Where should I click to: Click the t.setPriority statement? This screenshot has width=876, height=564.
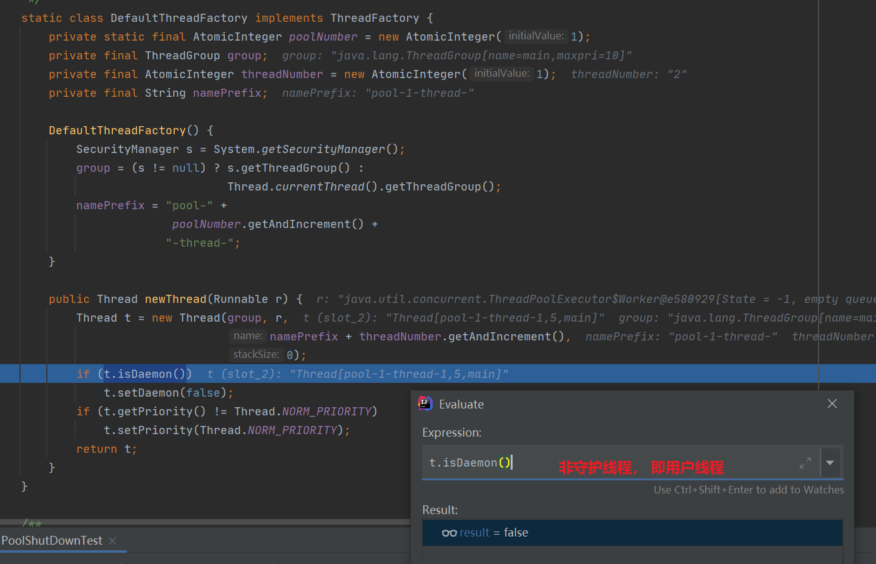pyautogui.click(x=227, y=430)
